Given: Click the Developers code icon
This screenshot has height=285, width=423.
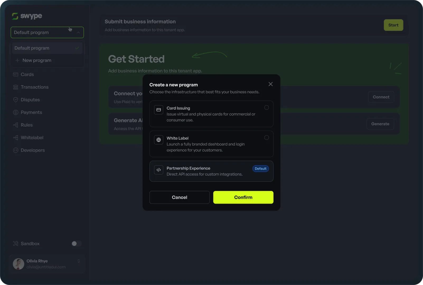Looking at the screenshot, I should point(16,150).
